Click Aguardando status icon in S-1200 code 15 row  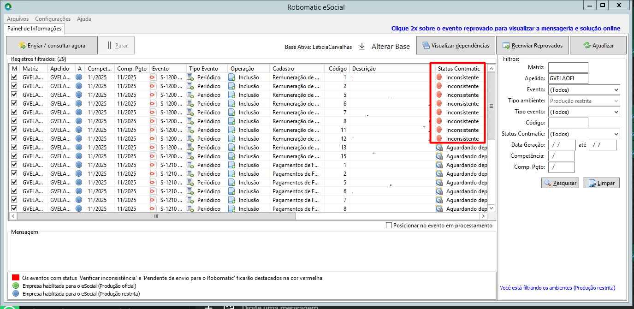pos(439,156)
